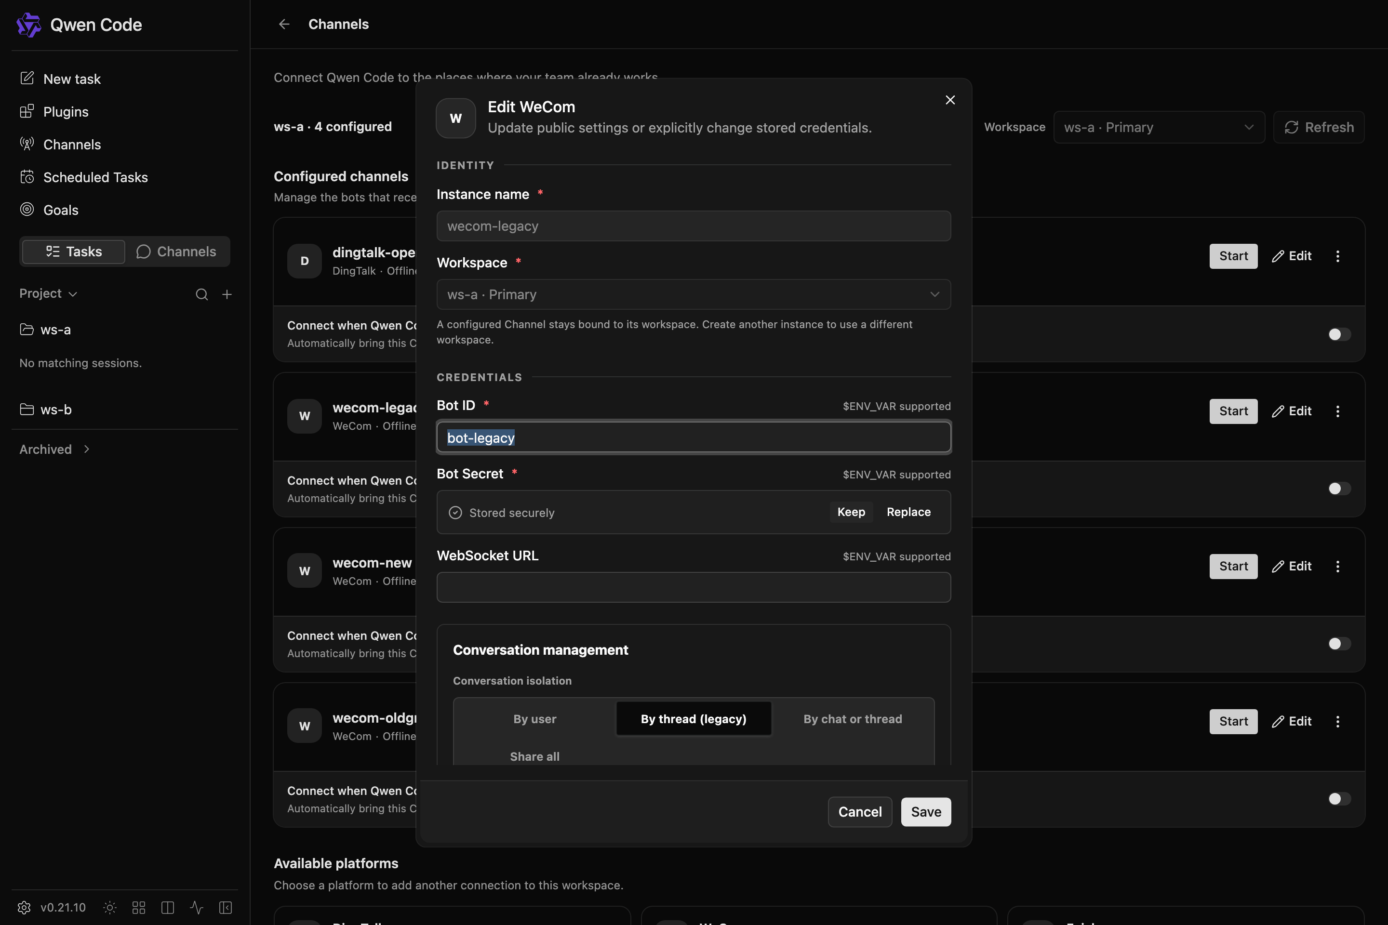Select By thread (legacy) isolation option

tap(694, 718)
